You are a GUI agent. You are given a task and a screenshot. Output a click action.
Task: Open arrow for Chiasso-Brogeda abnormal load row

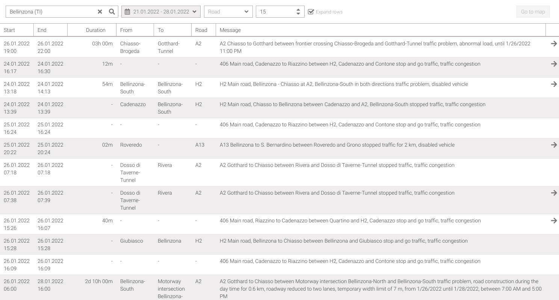pyautogui.click(x=554, y=44)
